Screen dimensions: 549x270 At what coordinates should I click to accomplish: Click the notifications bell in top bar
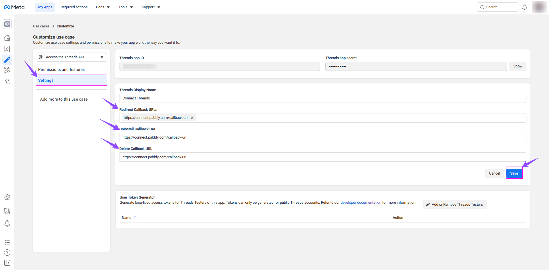(525, 7)
